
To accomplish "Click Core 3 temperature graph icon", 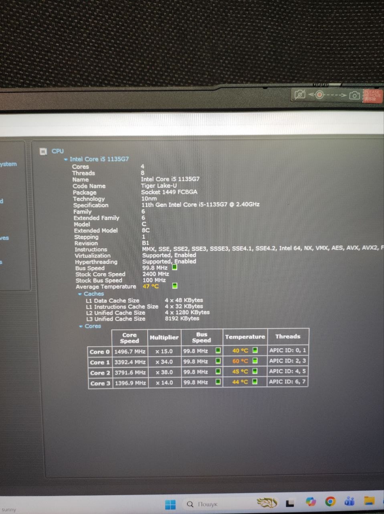I will 255,381.
